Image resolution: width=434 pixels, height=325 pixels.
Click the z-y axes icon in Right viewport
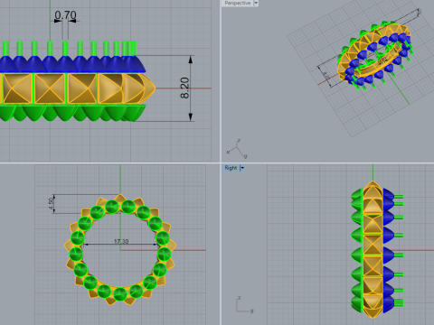point(245,305)
